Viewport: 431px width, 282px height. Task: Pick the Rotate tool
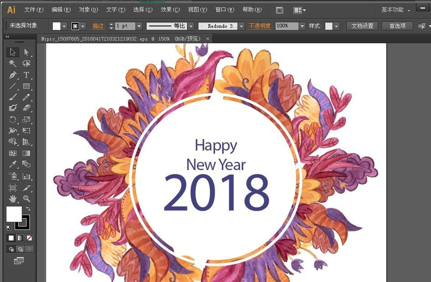coord(13,120)
